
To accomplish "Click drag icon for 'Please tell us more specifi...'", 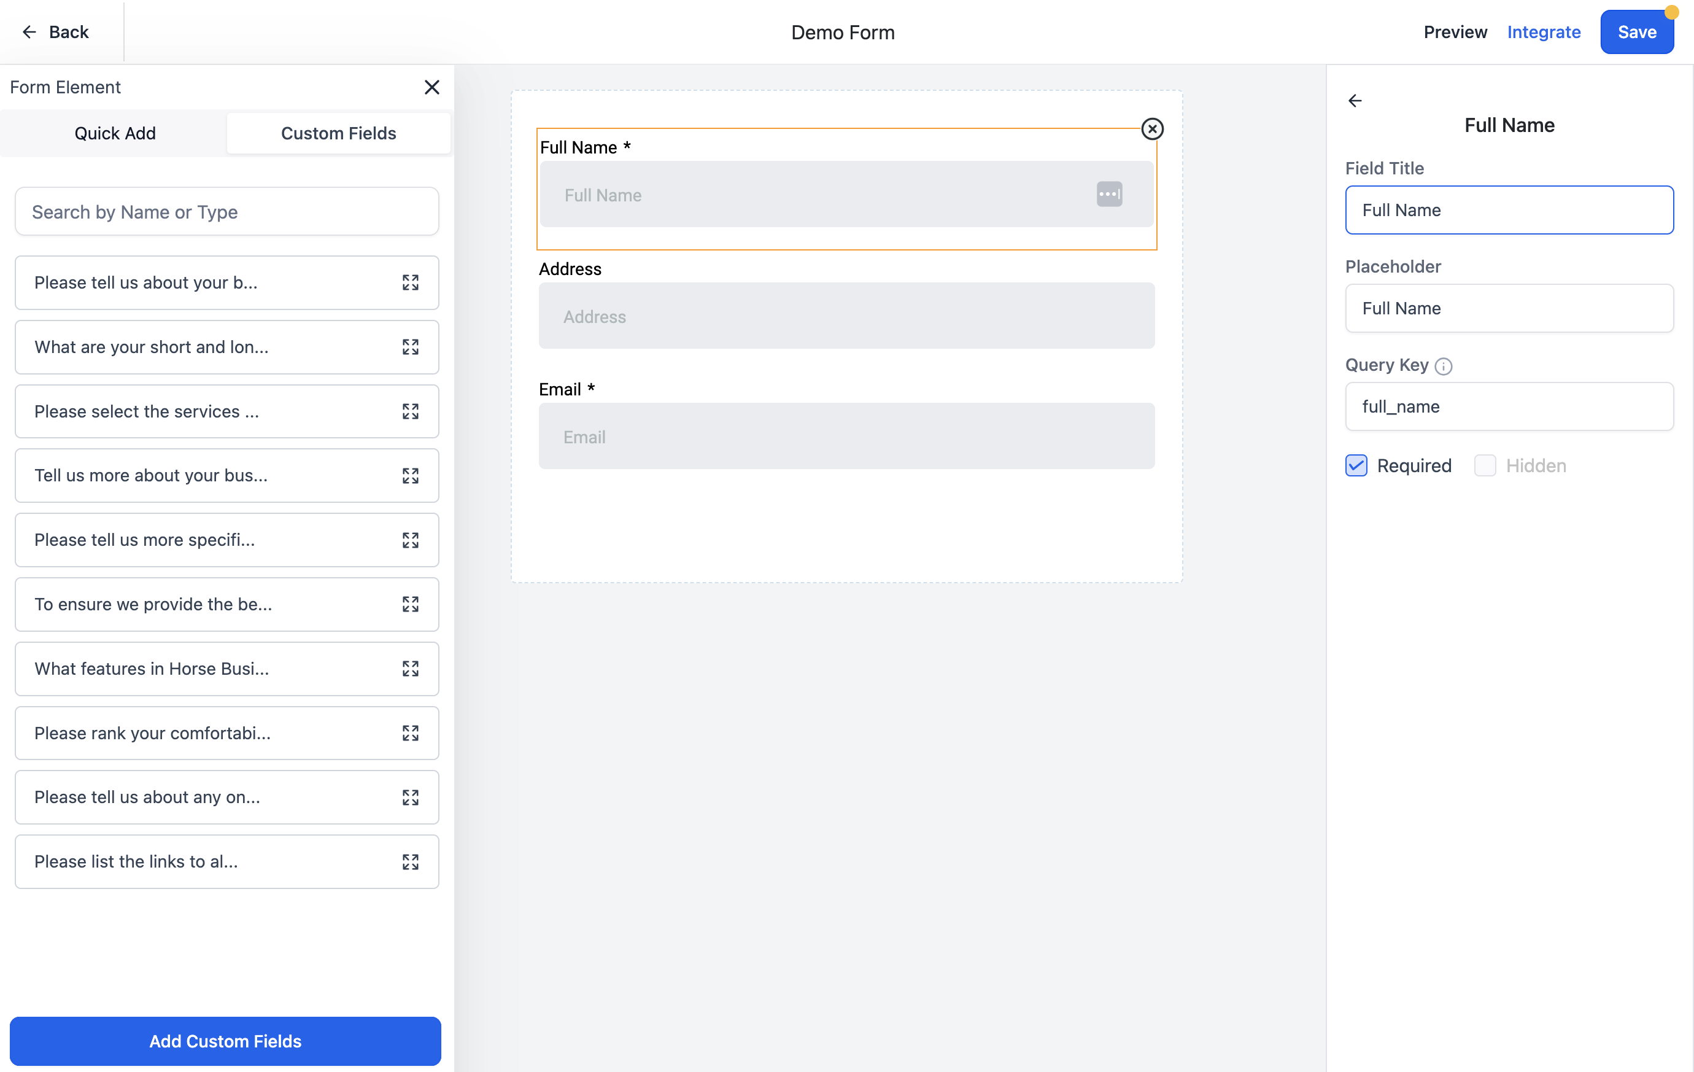I will pos(410,540).
